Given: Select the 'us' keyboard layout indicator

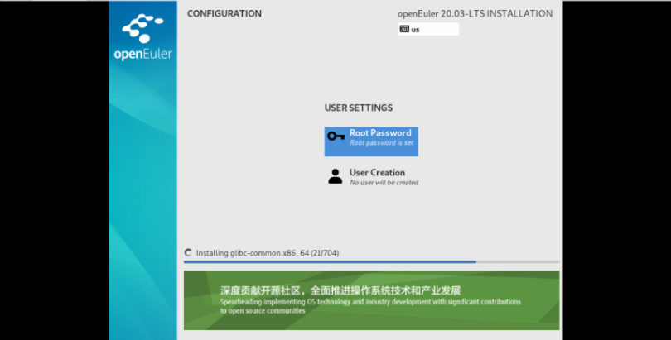Looking at the screenshot, I should coord(427,29).
